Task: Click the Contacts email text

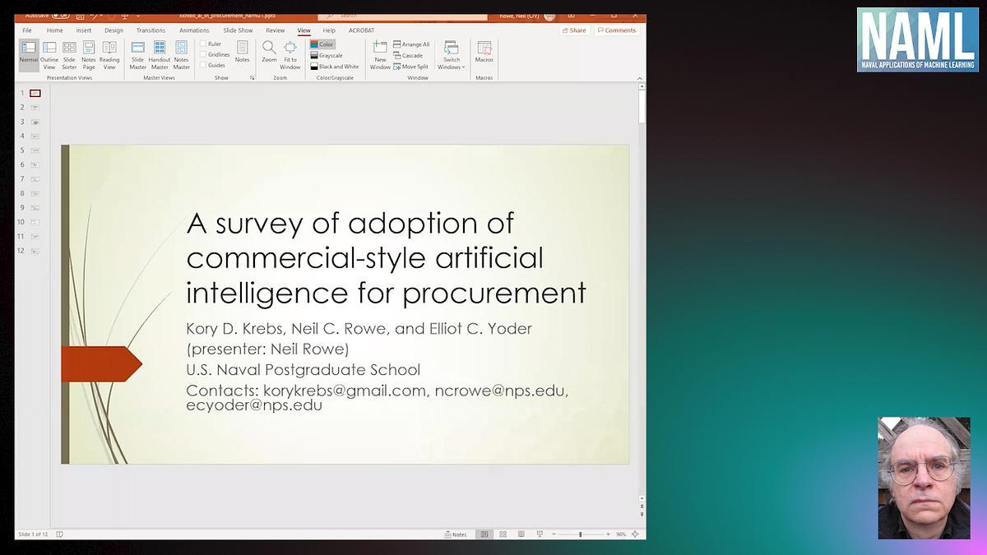Action: coord(377,397)
